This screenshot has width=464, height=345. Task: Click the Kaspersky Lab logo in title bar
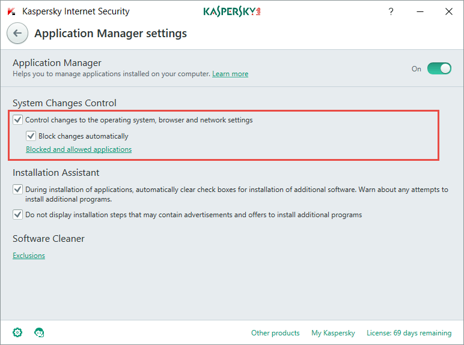tap(232, 11)
